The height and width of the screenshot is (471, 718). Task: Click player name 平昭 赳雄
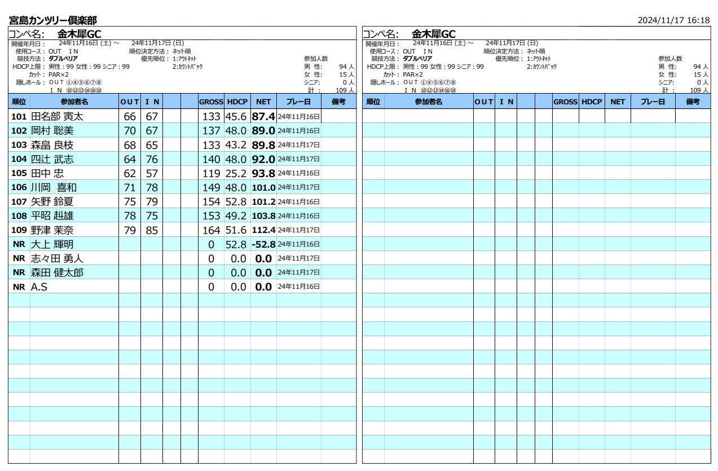52,215
